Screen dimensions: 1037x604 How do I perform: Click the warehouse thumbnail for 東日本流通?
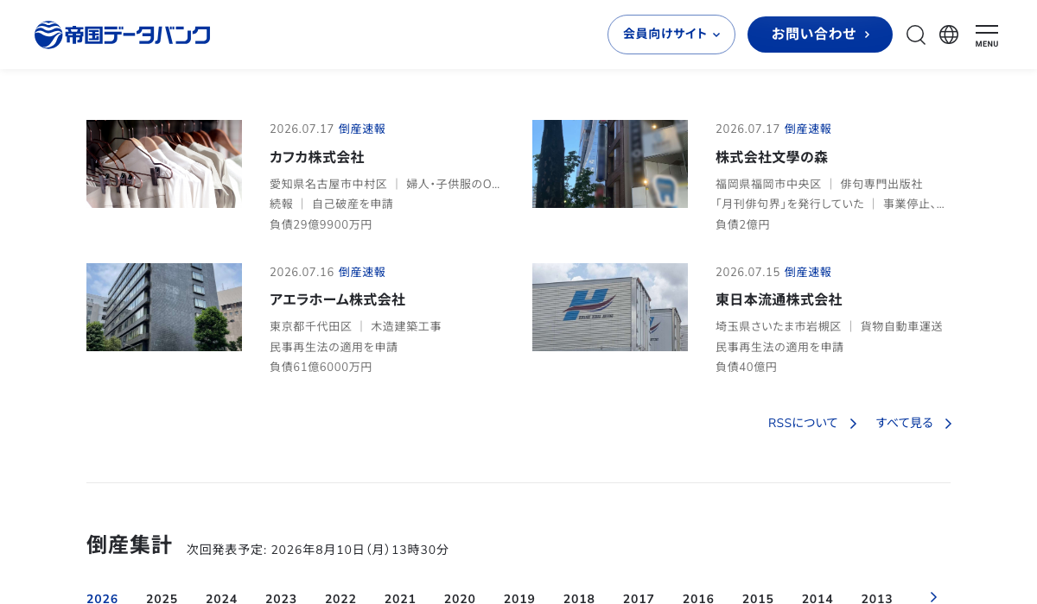point(610,307)
